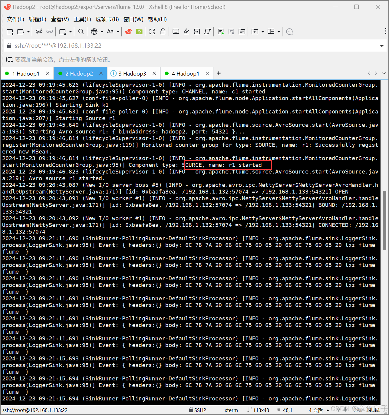Click the new tab group icon
The width and height of the screenshot is (389, 415).
point(255,32)
